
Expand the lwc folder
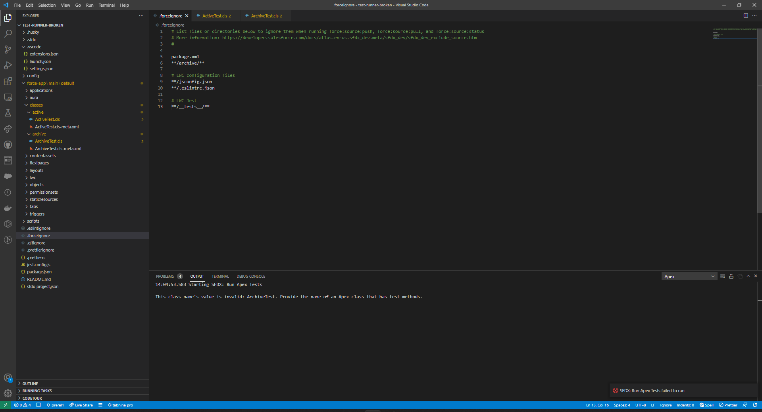[x=33, y=177]
